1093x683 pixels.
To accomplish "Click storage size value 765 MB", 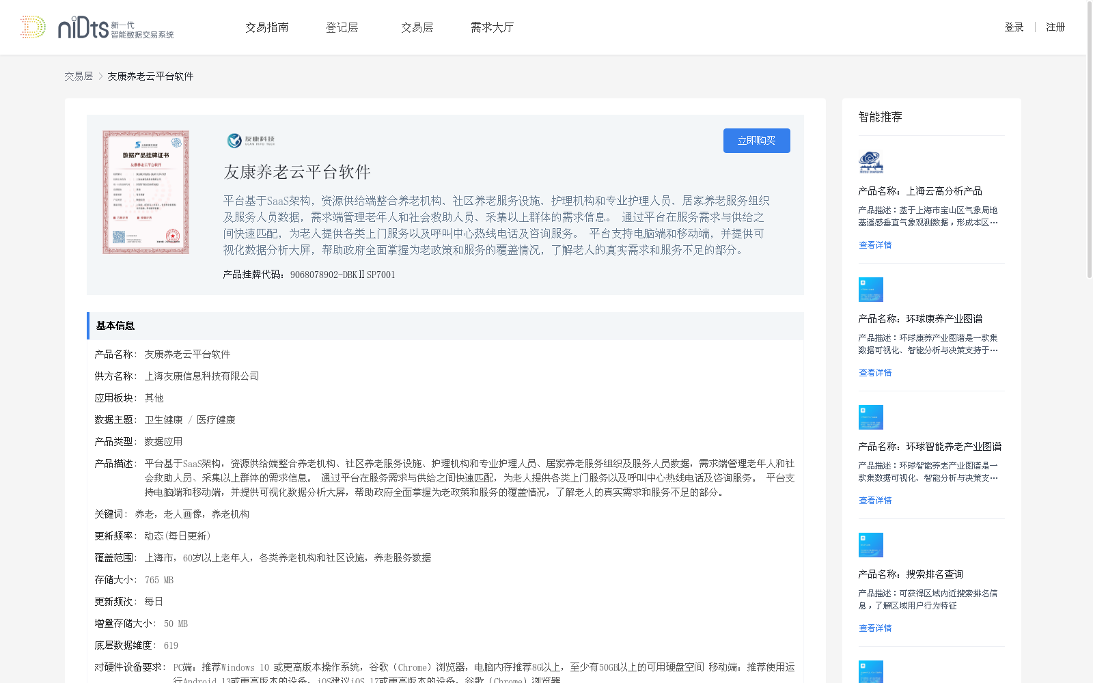I will point(159,580).
